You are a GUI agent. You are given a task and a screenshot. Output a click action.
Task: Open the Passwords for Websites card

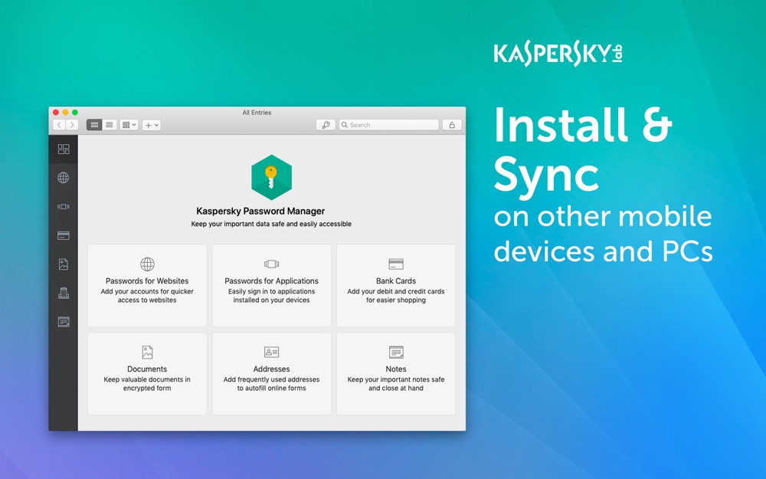pyautogui.click(x=147, y=285)
